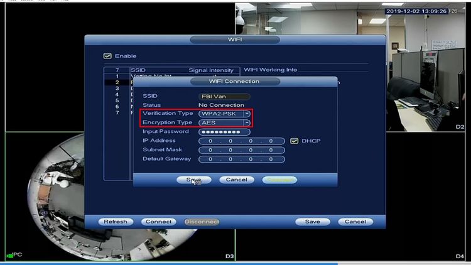
Task: Select row 3 in the SSID list
Action: (x=119, y=89)
